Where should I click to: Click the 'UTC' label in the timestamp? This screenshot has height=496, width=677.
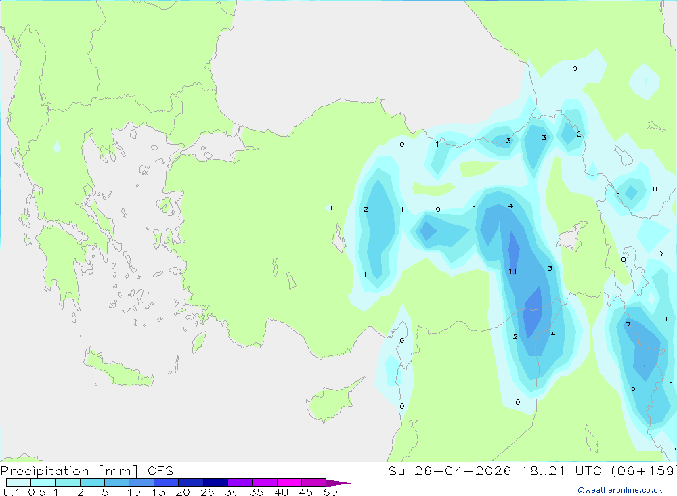(590, 471)
